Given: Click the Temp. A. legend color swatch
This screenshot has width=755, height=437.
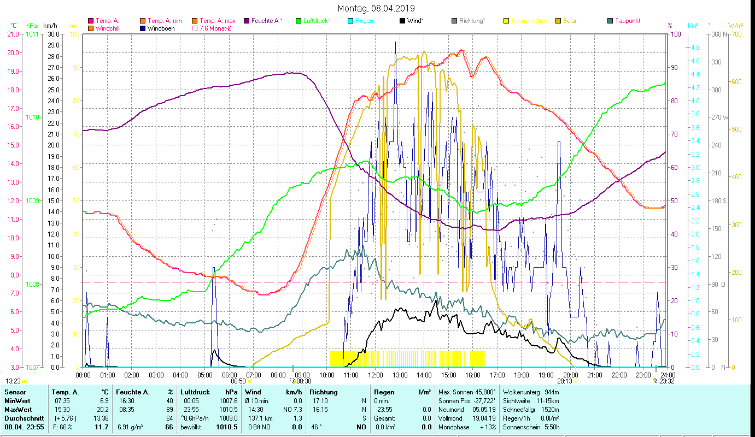Looking at the screenshot, I should point(90,21).
